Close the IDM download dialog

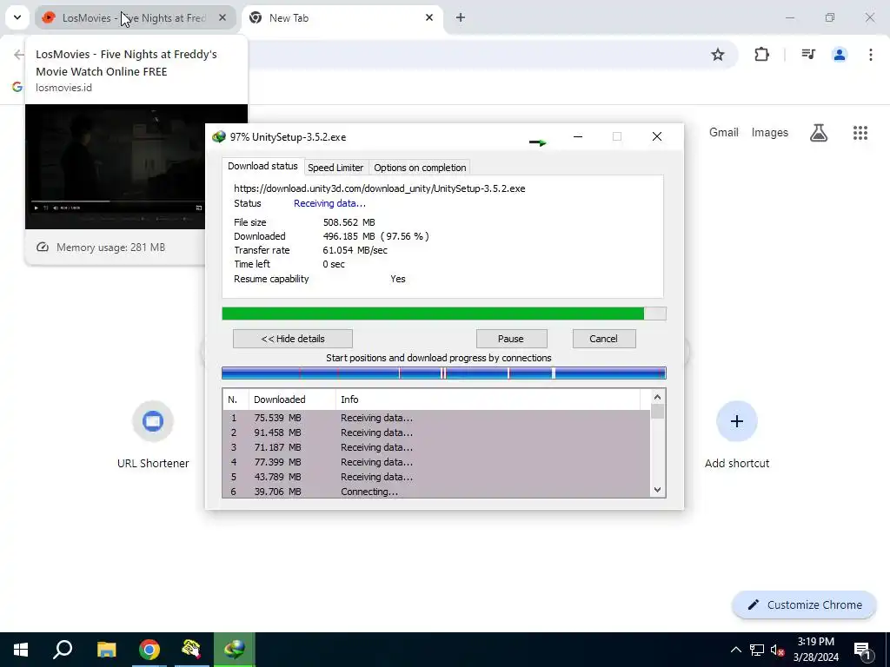657,136
